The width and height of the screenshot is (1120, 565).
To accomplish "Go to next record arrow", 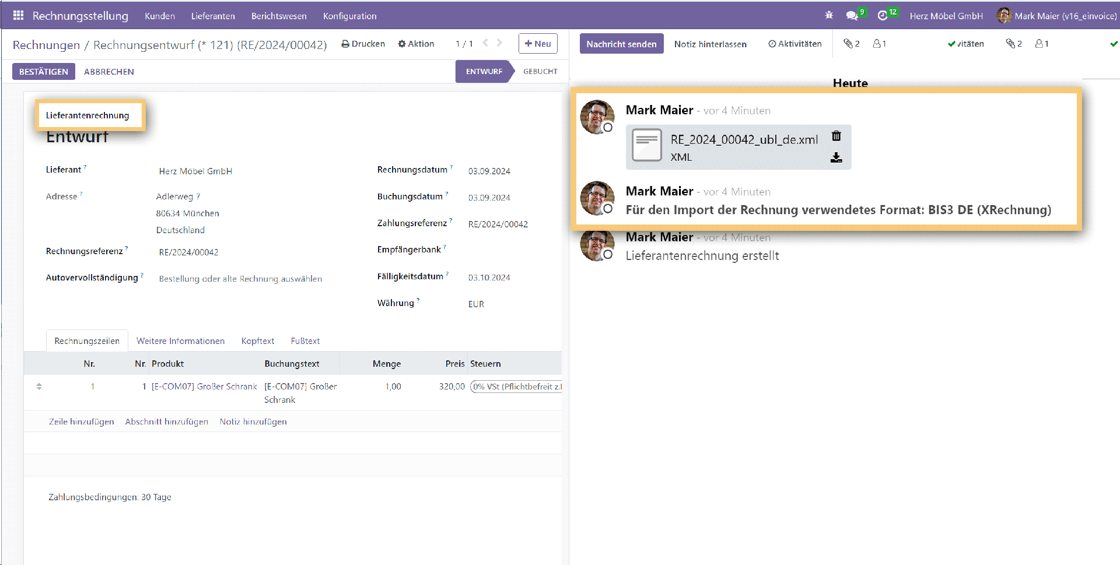I will tap(499, 43).
